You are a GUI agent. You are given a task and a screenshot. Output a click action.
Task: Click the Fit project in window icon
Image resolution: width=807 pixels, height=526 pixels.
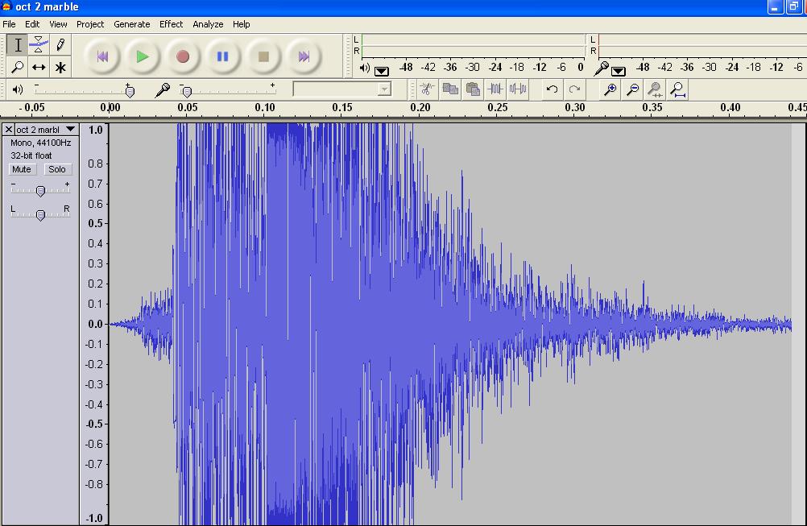coord(677,89)
